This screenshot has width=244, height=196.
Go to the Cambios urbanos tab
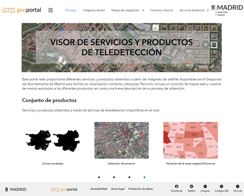click(161, 10)
